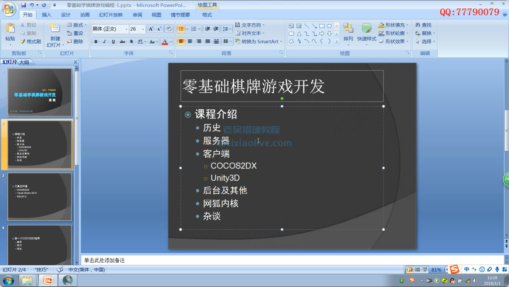Viewport: 509px width, 287px height.
Task: Open font size dropdown showing 26
Action: [x=143, y=29]
